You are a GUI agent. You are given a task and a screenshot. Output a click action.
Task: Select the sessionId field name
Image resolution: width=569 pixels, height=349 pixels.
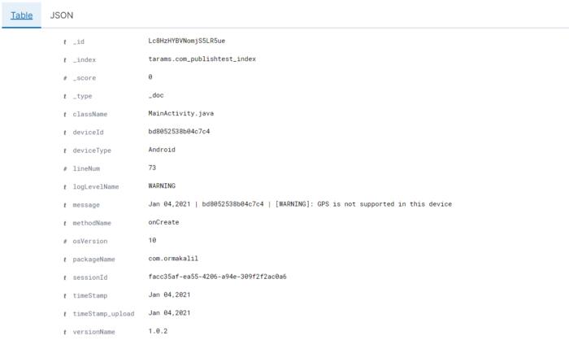pyautogui.click(x=90, y=278)
